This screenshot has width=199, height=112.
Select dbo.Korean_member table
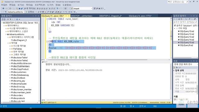tap(22, 90)
